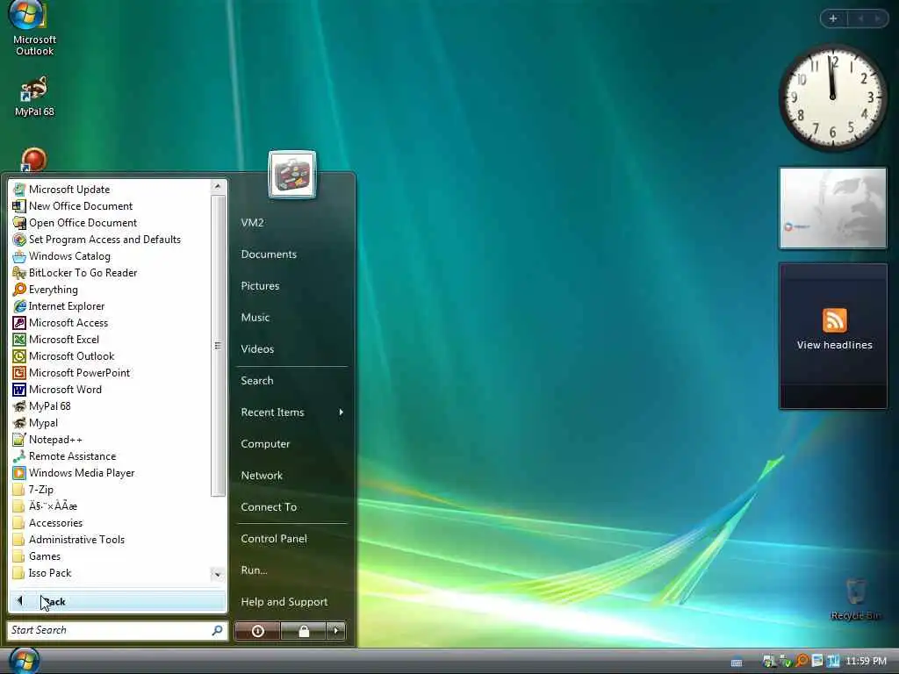899x674 pixels.
Task: Add a gadget with the sidebar plus button
Action: (x=833, y=19)
